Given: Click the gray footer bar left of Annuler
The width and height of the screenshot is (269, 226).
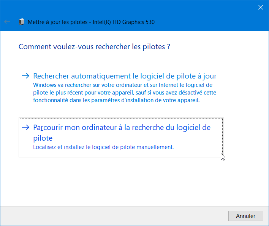Looking at the screenshot, I should (x=113, y=216).
